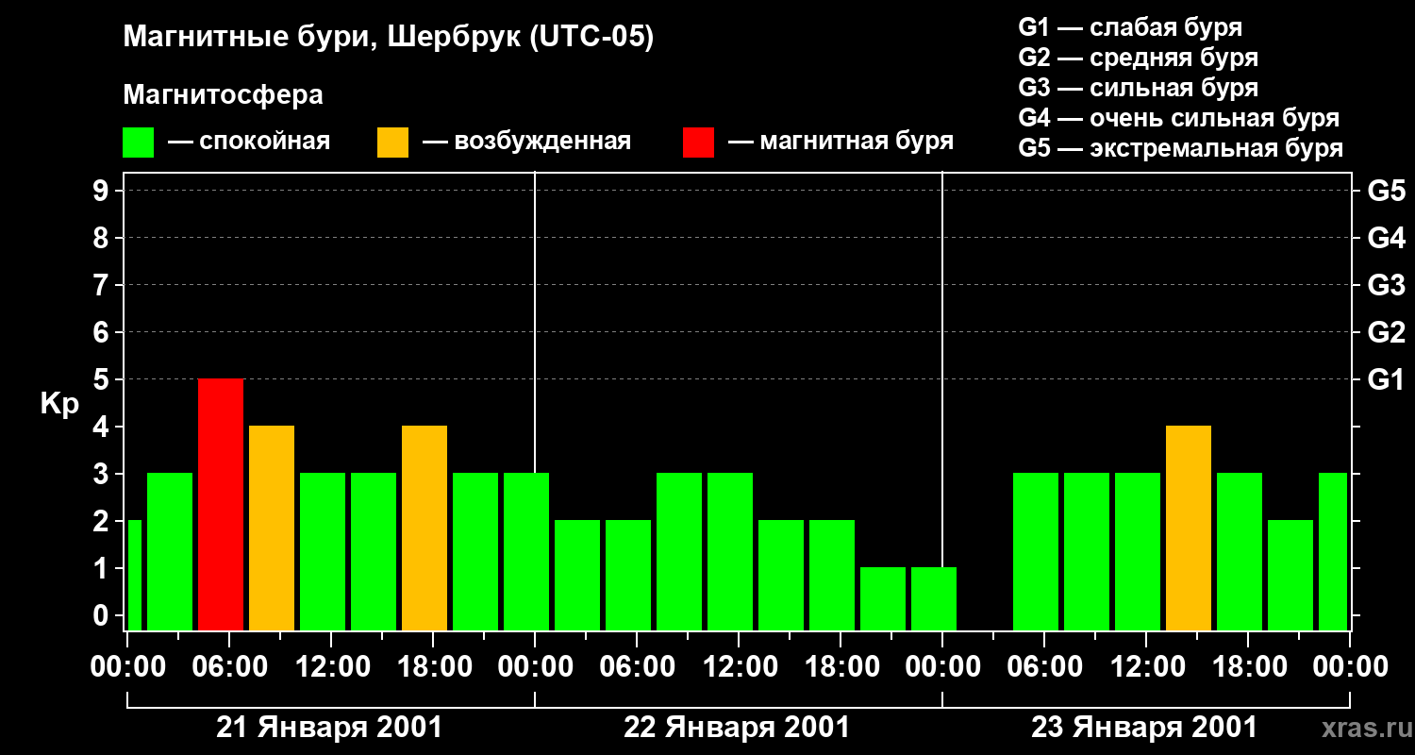1415x755 pixels.
Task: Click the '18:00' time label above 23 Января
Action: click(x=1248, y=667)
